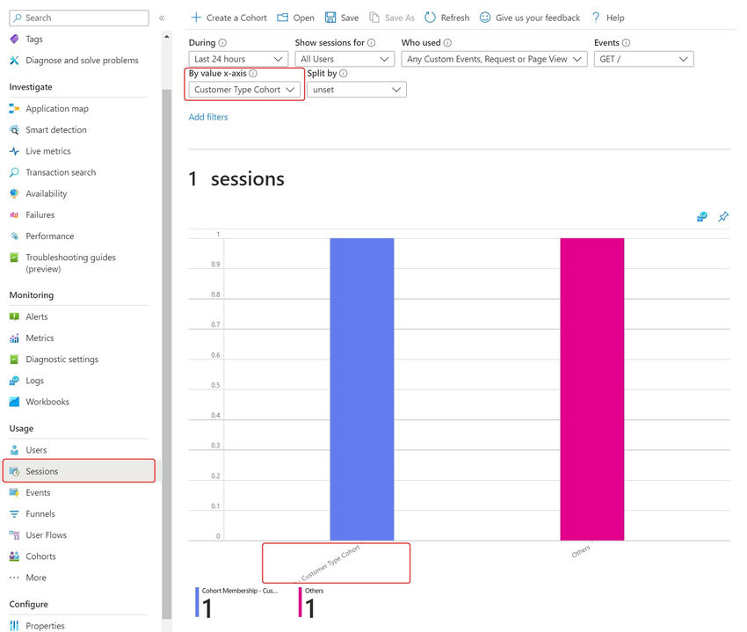The image size is (747, 632).
Task: Click the Live metrics pulse icon
Action: pos(14,151)
